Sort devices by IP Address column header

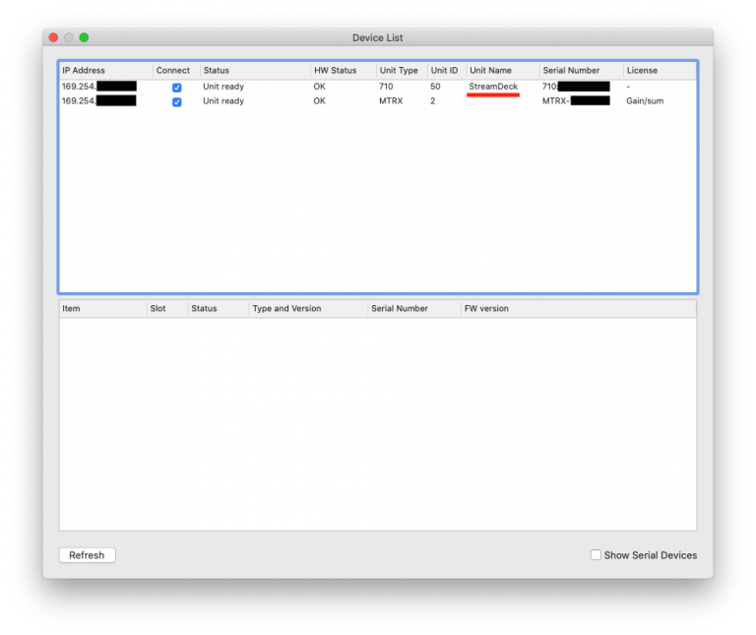[x=105, y=71]
